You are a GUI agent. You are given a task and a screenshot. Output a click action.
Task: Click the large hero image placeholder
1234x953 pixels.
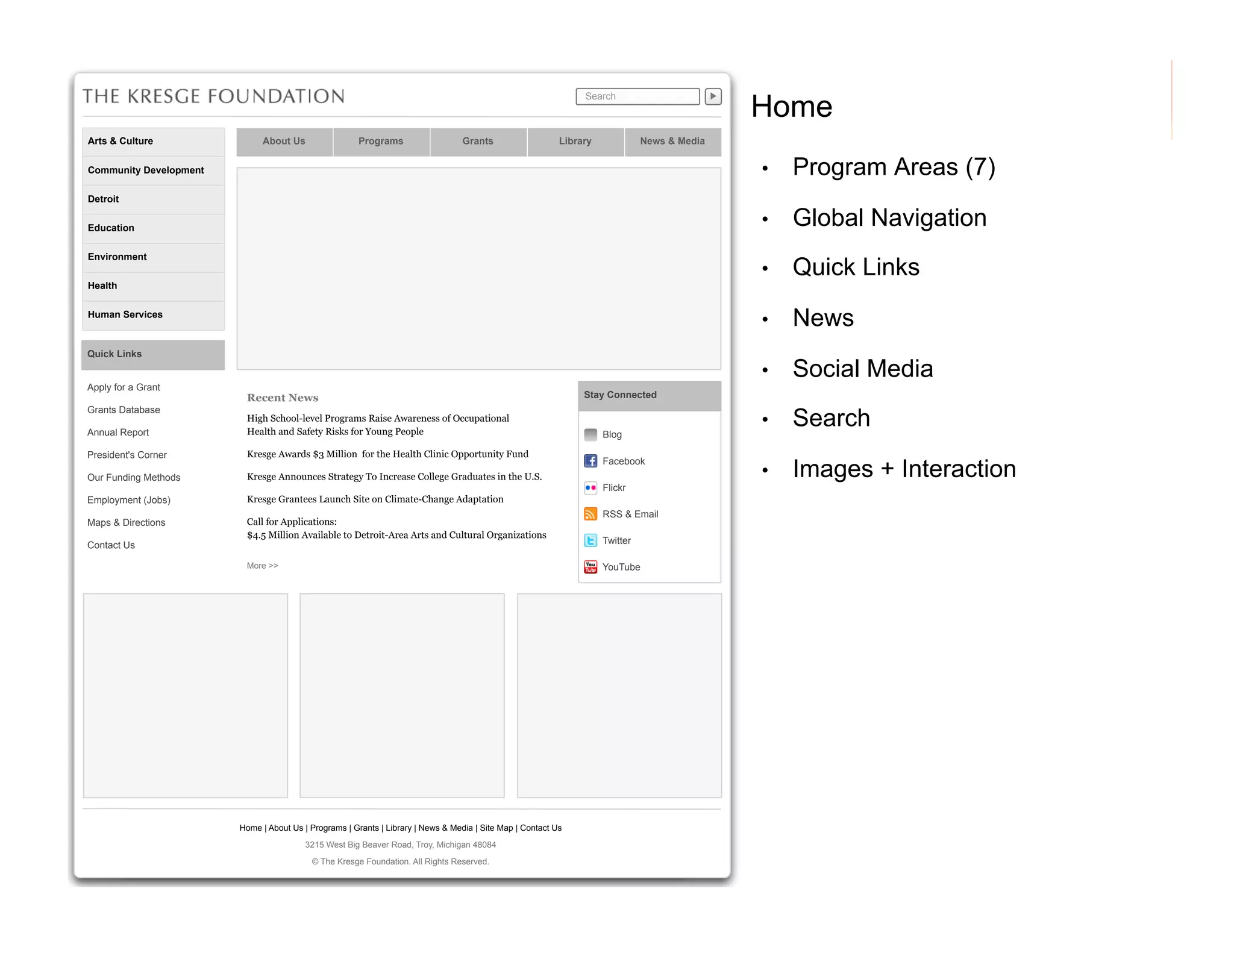pyautogui.click(x=478, y=269)
